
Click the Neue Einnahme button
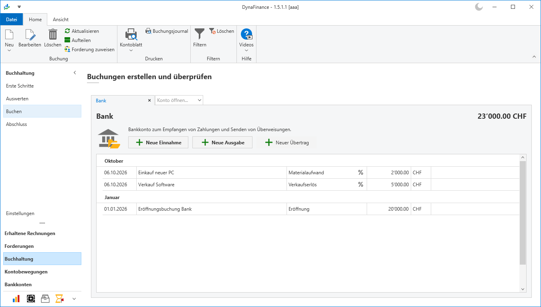[158, 142]
